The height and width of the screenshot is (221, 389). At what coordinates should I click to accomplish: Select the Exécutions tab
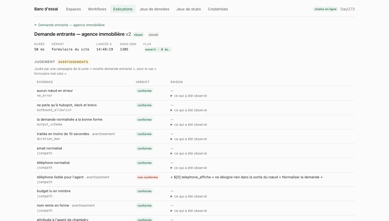(123, 9)
